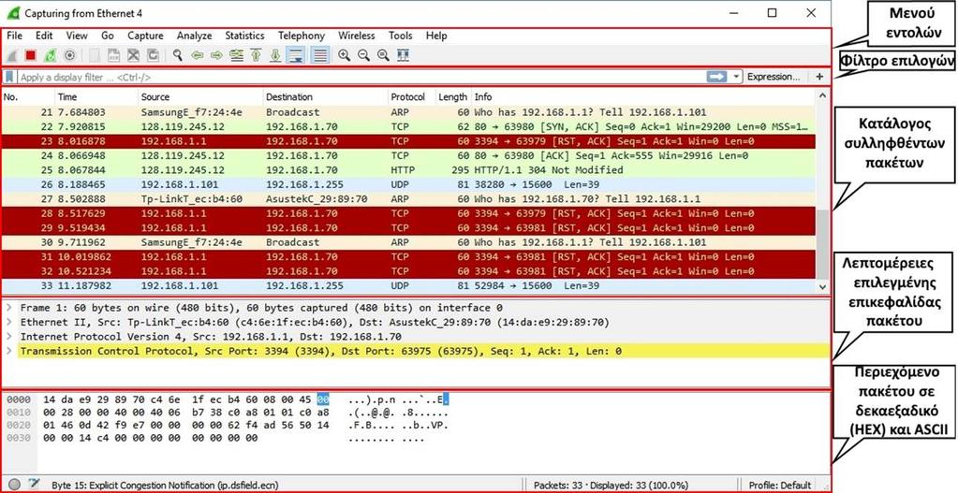Viewport: 958px width, 493px height.
Task: Click the Apply display filter arrow button
Action: click(716, 77)
